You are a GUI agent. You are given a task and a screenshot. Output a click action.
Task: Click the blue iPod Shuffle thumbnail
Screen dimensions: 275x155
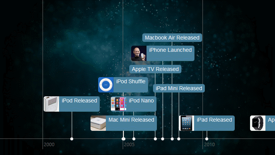coord(106,85)
